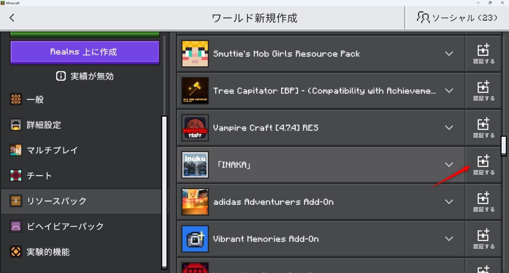Image resolution: width=509 pixels, height=273 pixels.
Task: Click the Vampire Craft pack thumbnail
Action: [195, 128]
